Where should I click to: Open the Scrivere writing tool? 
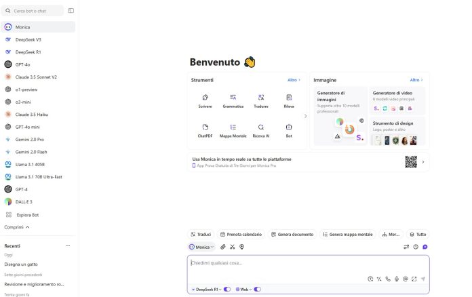(x=205, y=101)
